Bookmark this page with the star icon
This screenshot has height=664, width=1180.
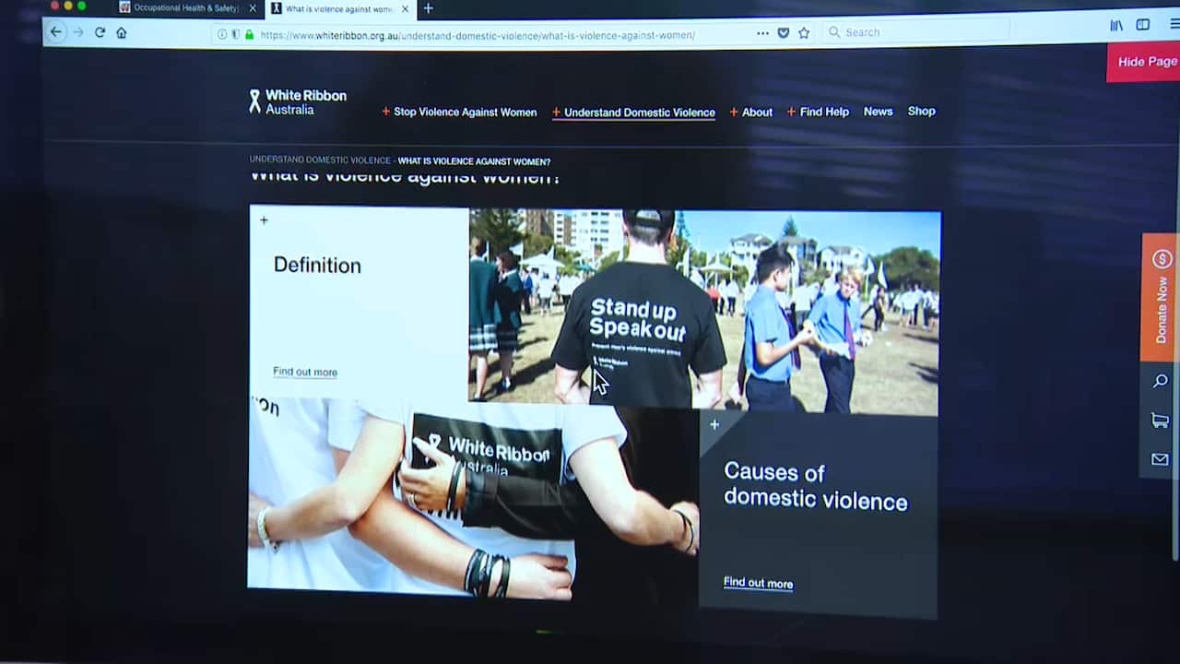804,33
